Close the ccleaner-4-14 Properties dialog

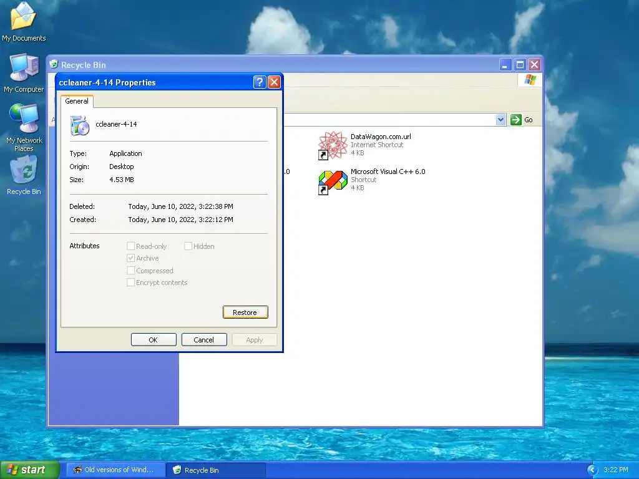275,82
